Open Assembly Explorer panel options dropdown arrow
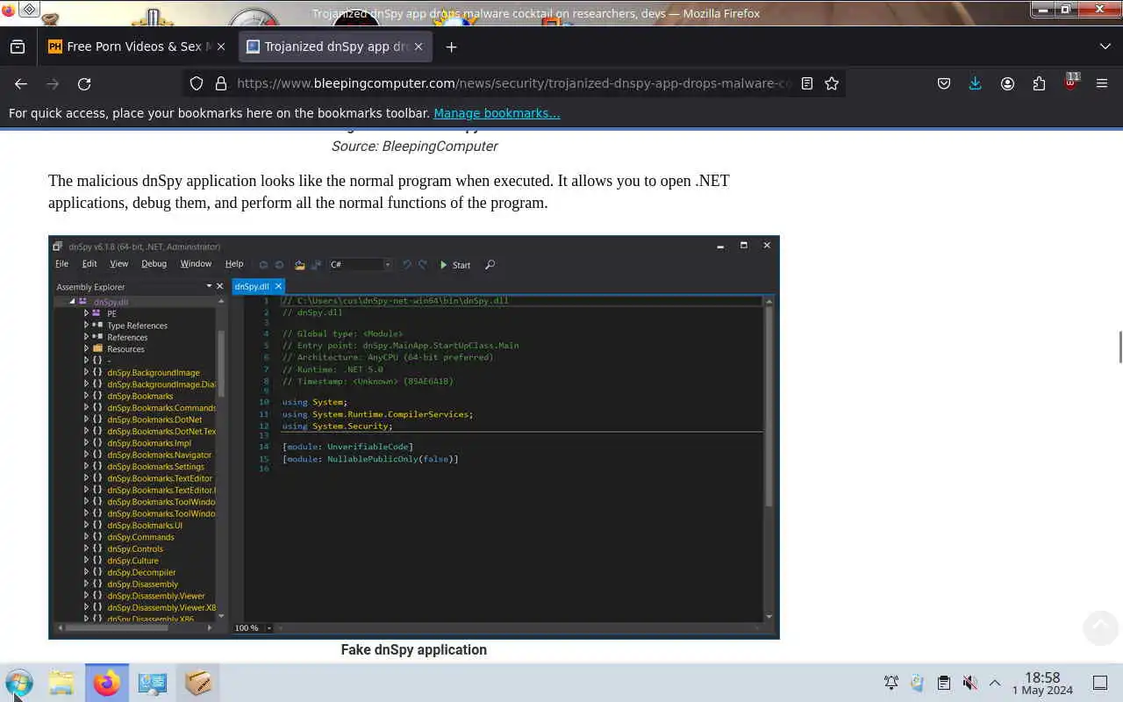The width and height of the screenshot is (1123, 702). pos(209,286)
